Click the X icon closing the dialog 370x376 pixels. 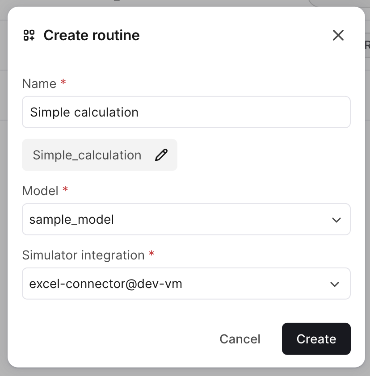tap(338, 35)
